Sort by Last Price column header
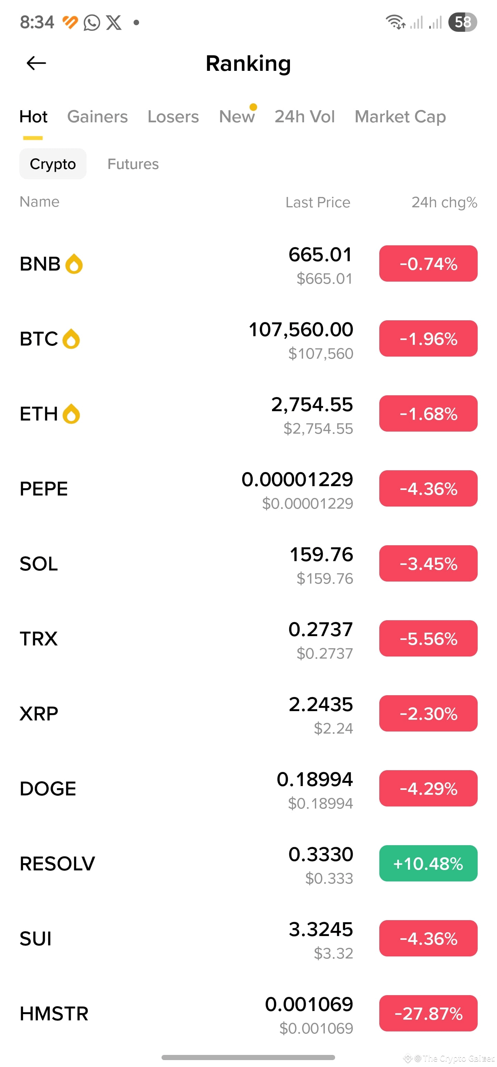The width and height of the screenshot is (497, 1067). (x=318, y=202)
